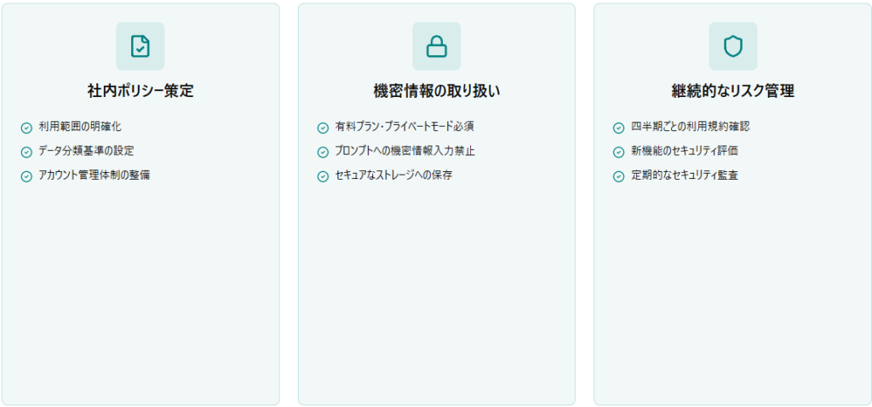This screenshot has width=872, height=407.
Task: Click the check icon beside アカウント管理体制の整備
Action: click(x=26, y=176)
